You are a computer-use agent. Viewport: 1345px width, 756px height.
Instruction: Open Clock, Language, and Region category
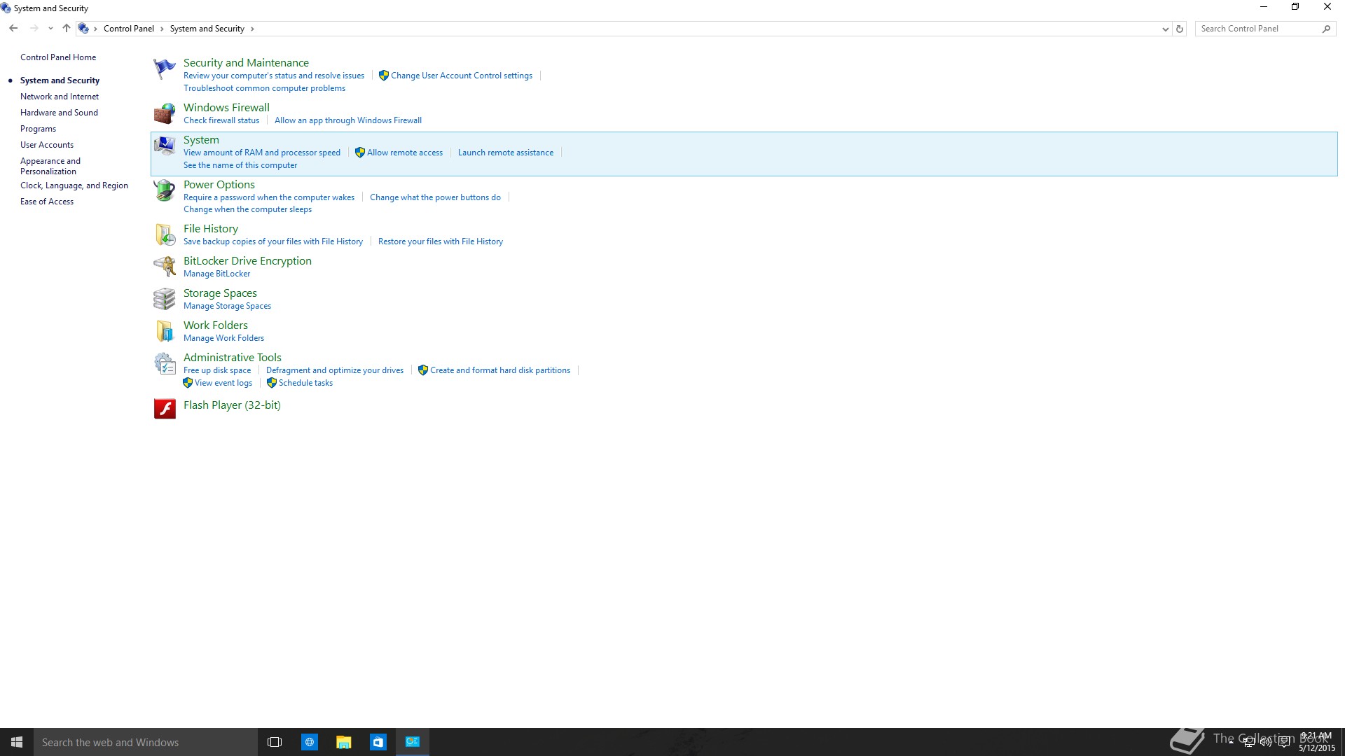click(x=74, y=185)
